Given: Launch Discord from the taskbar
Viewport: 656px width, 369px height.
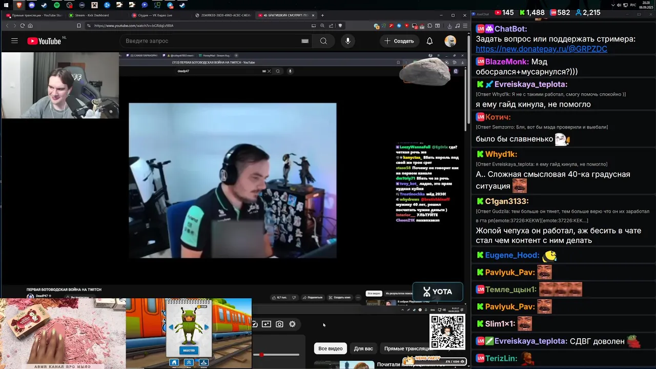Looking at the screenshot, I should pos(32,5).
